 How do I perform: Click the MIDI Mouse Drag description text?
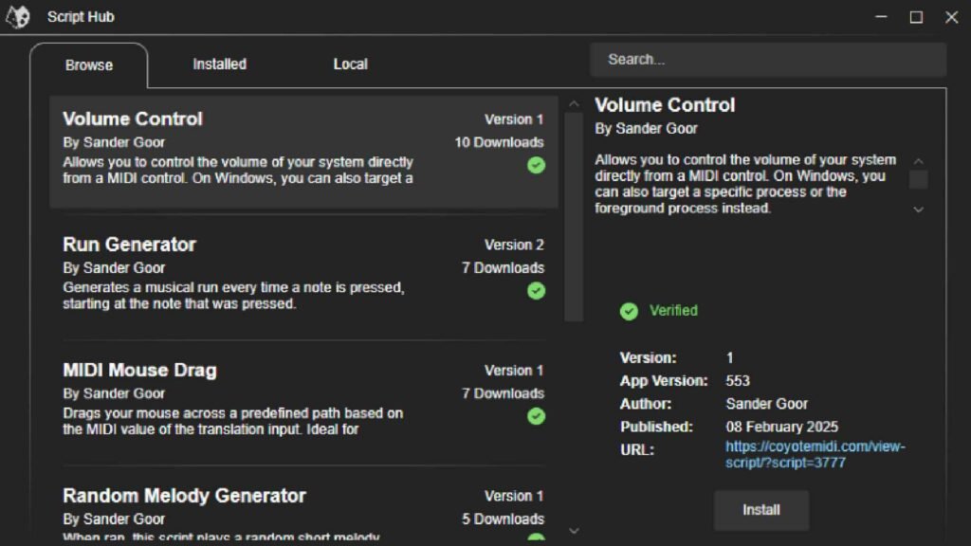233,422
